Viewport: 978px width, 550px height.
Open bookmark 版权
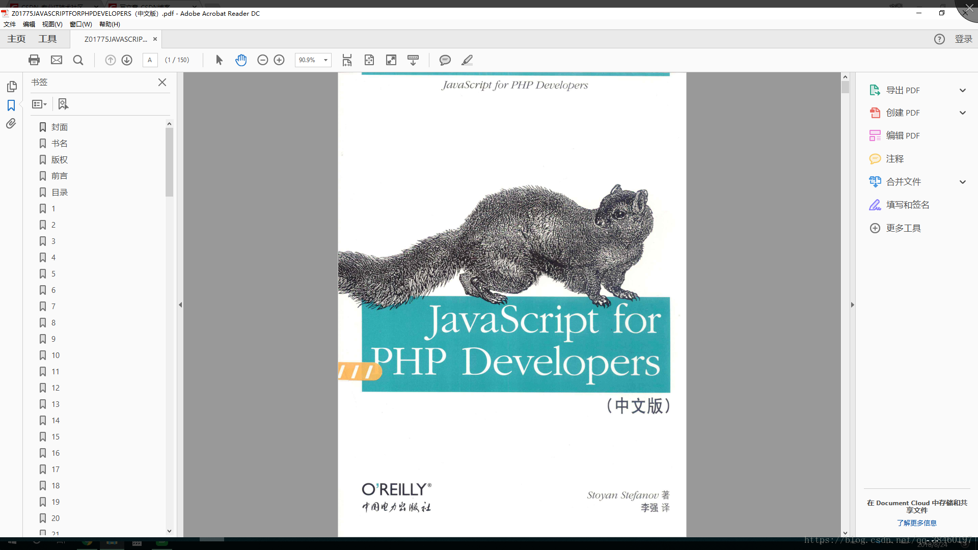pos(59,160)
